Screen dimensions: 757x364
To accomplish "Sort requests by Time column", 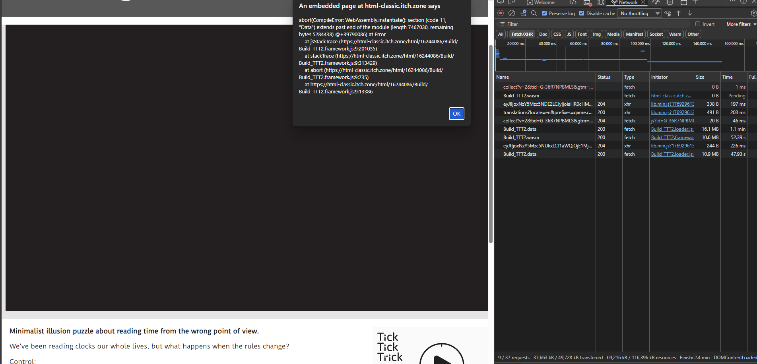I will 734,77.
